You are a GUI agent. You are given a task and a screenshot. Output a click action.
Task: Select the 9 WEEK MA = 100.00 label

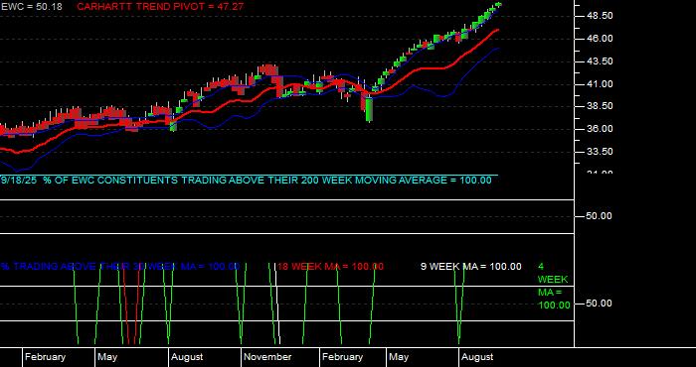pyautogui.click(x=471, y=267)
